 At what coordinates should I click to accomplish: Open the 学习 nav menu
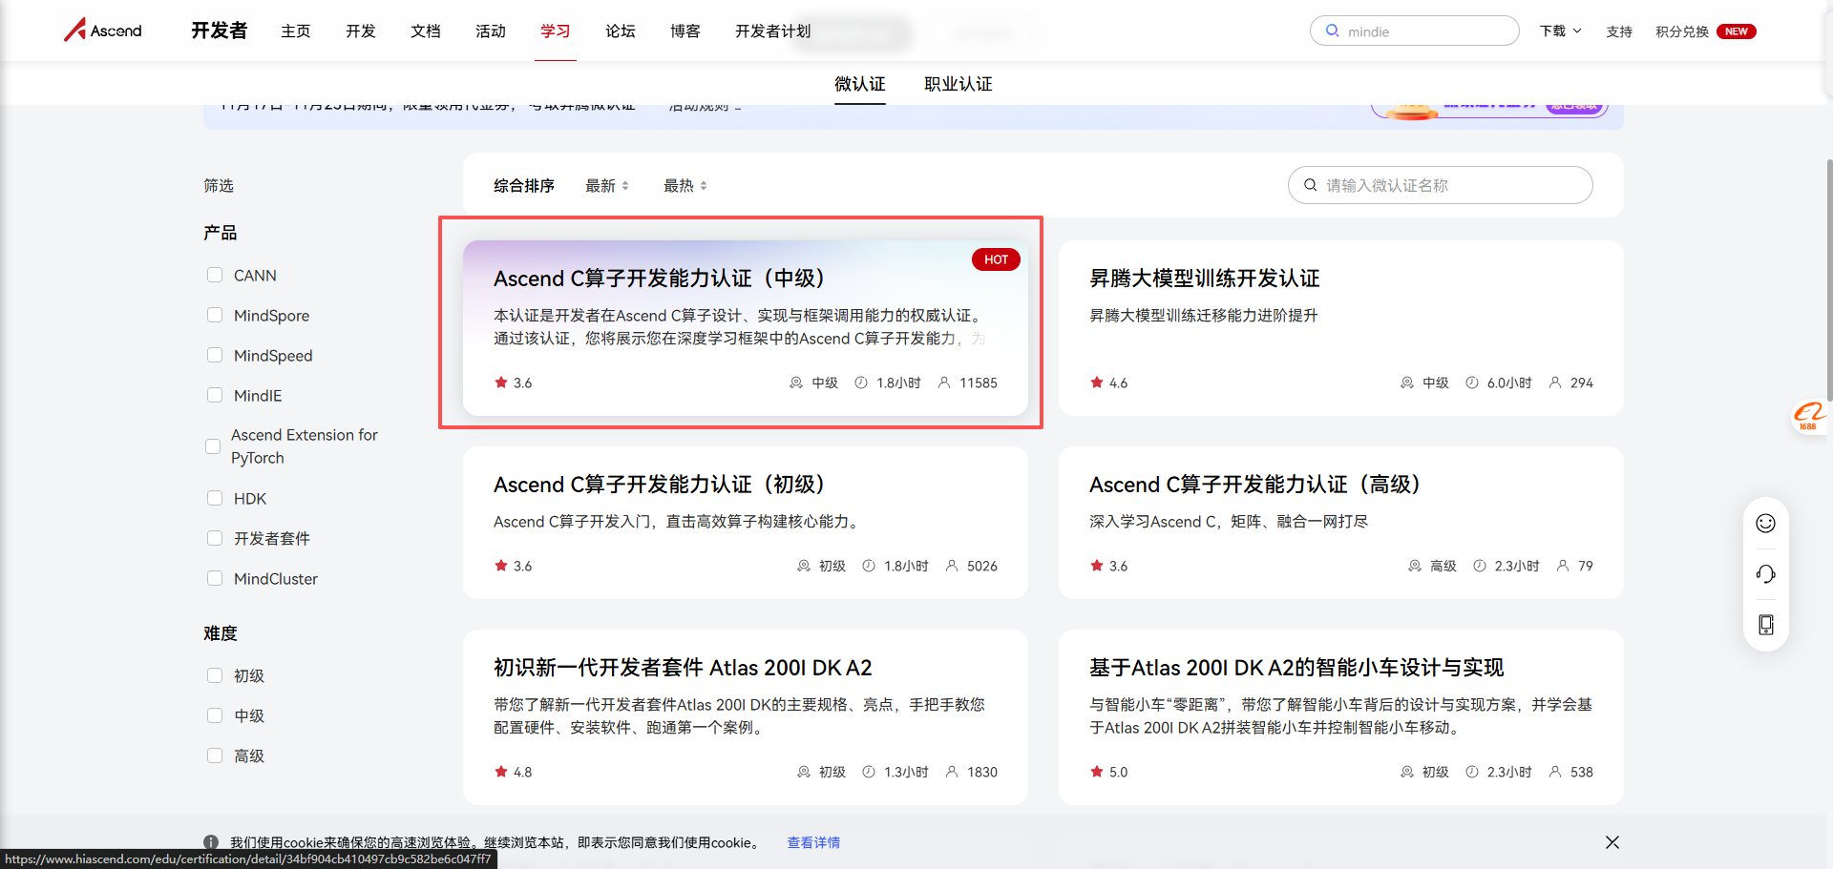click(x=556, y=31)
